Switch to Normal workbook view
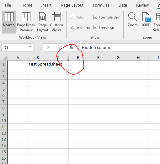160x164 pixels. tap(9, 22)
